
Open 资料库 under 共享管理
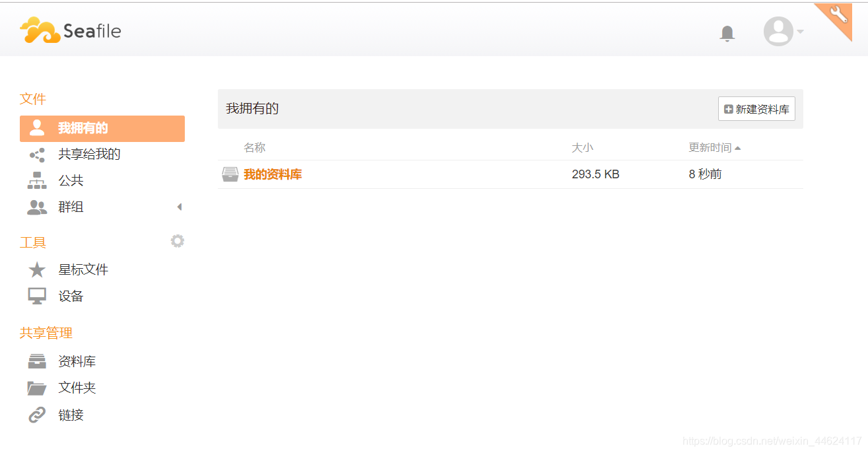(x=77, y=361)
